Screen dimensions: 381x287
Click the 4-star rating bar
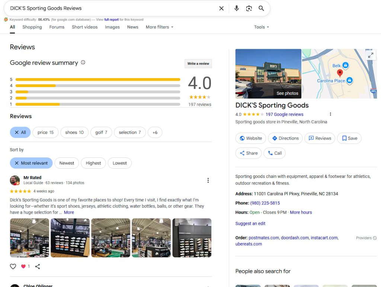(98, 86)
